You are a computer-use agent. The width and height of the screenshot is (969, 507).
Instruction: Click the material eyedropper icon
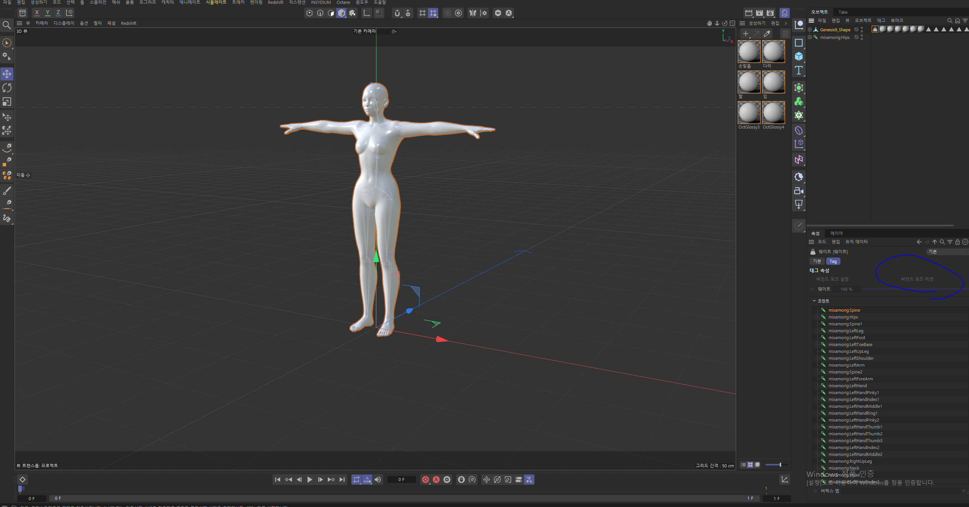(767, 34)
